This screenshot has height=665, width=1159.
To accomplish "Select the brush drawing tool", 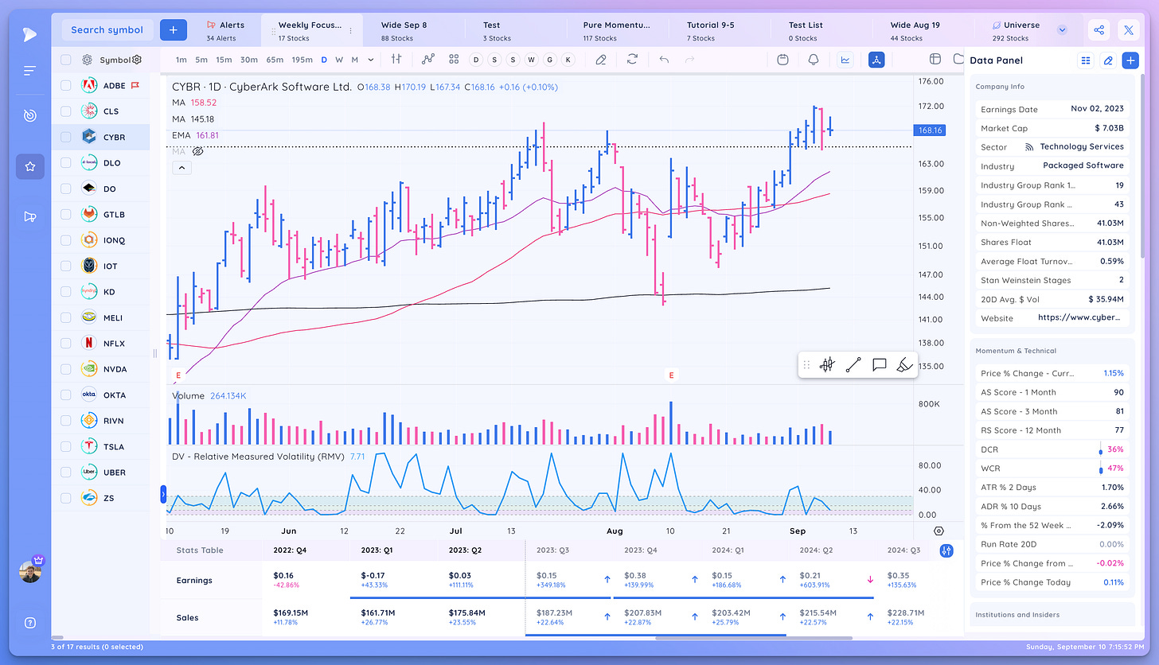I will tap(904, 365).
